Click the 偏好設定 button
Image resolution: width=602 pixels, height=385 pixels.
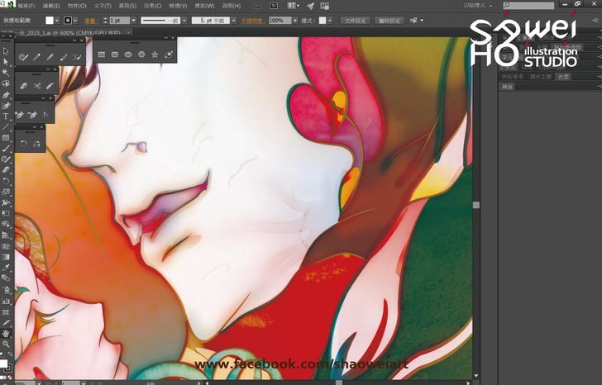click(389, 20)
